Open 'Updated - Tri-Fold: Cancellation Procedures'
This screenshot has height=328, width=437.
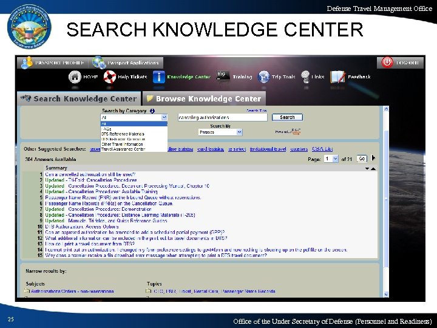(x=91, y=180)
